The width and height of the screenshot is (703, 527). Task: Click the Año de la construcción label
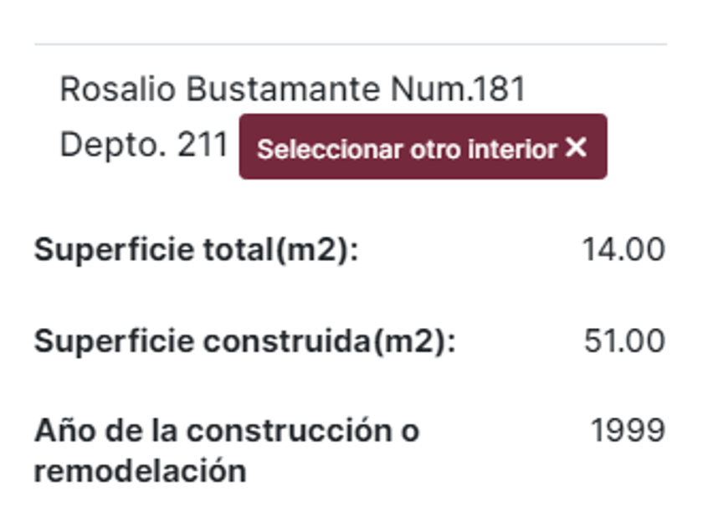226,432
